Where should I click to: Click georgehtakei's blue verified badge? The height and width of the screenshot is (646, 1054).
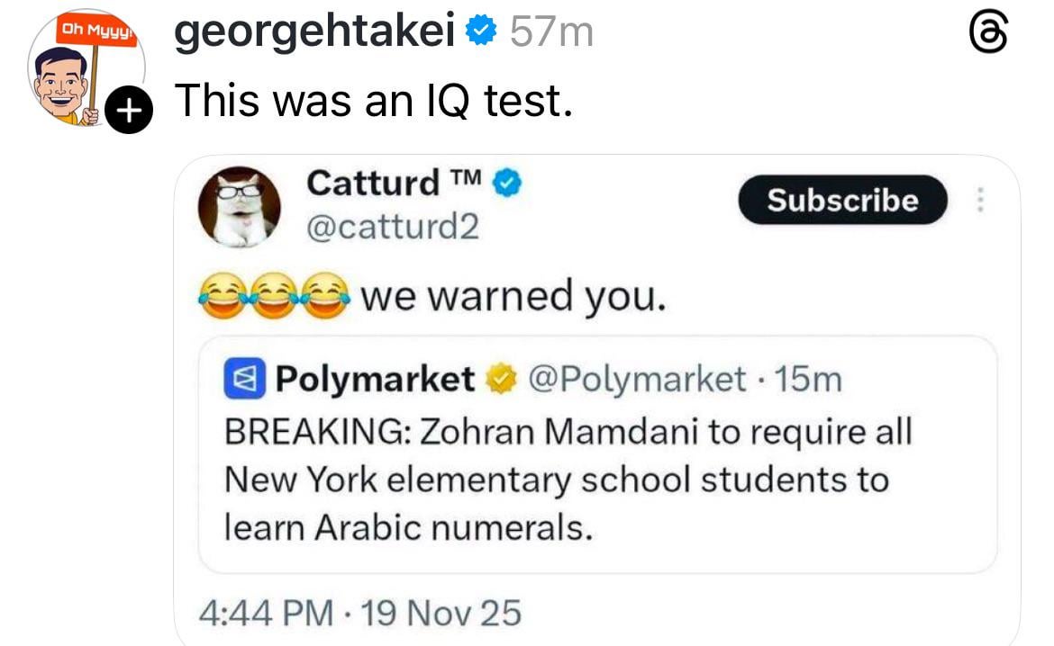point(481,32)
